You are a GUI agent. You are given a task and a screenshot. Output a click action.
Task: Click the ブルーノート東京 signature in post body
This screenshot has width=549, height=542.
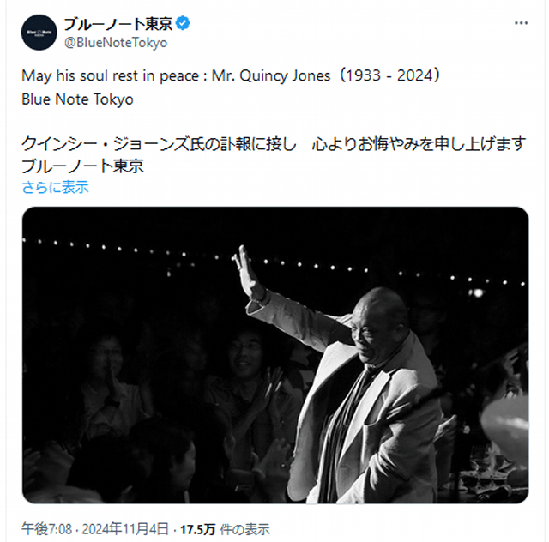82,166
